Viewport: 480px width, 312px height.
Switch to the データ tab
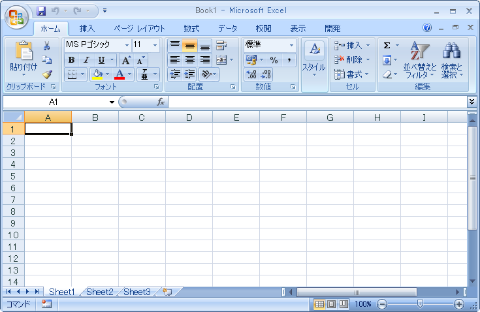coord(227,29)
